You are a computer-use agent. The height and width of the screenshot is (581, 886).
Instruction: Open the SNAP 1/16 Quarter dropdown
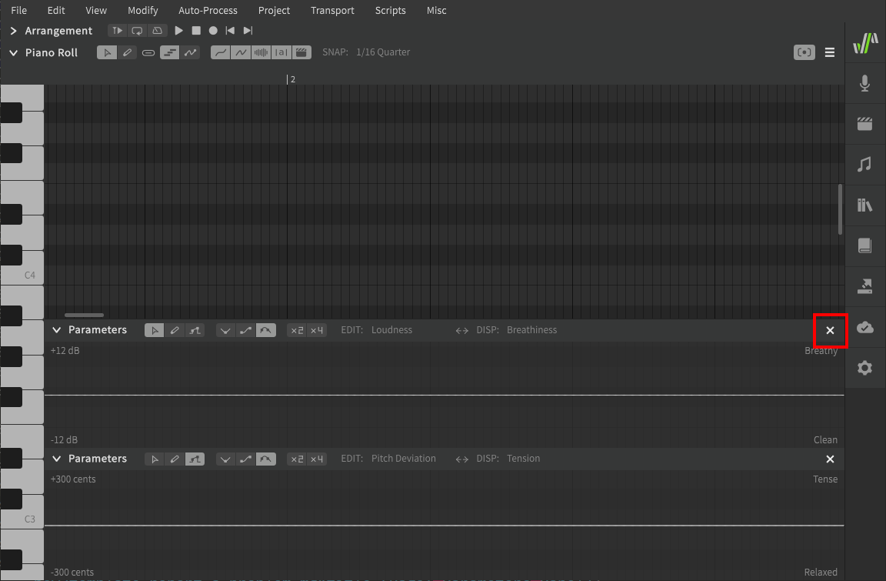pos(382,52)
